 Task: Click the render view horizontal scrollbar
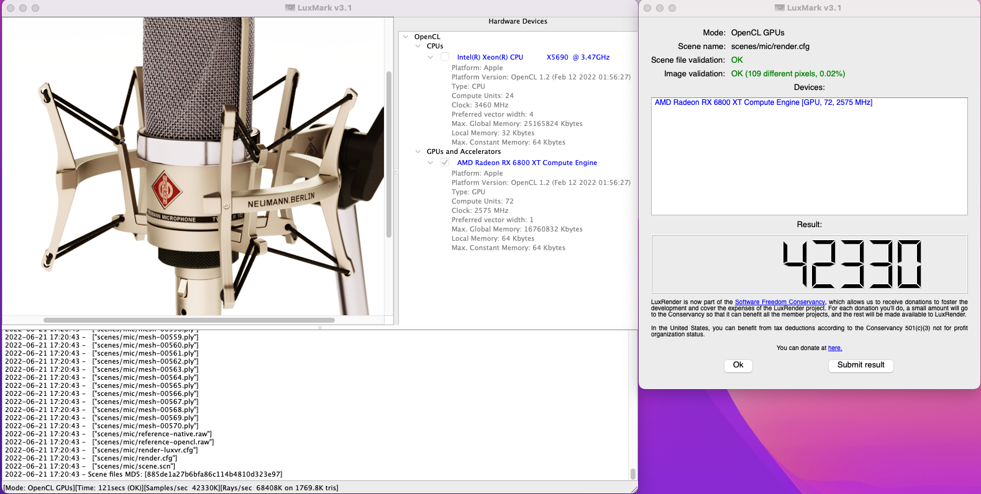(x=189, y=320)
